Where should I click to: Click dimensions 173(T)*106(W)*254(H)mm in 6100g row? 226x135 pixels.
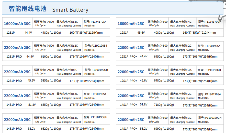87,57
